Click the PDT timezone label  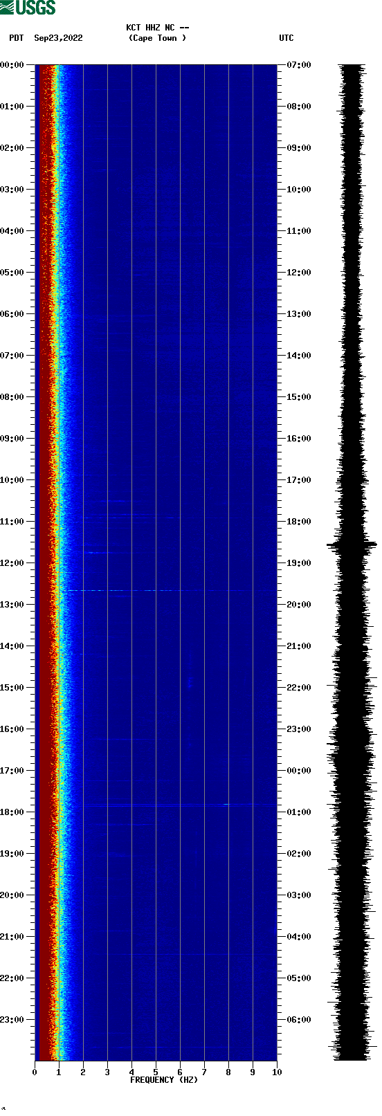click(x=17, y=38)
